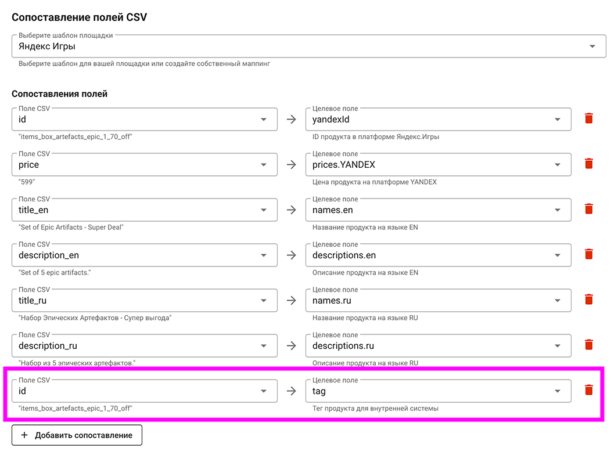The height and width of the screenshot is (458, 611).
Task: Open the description_ru CSV field dropdown
Action: tap(144, 346)
